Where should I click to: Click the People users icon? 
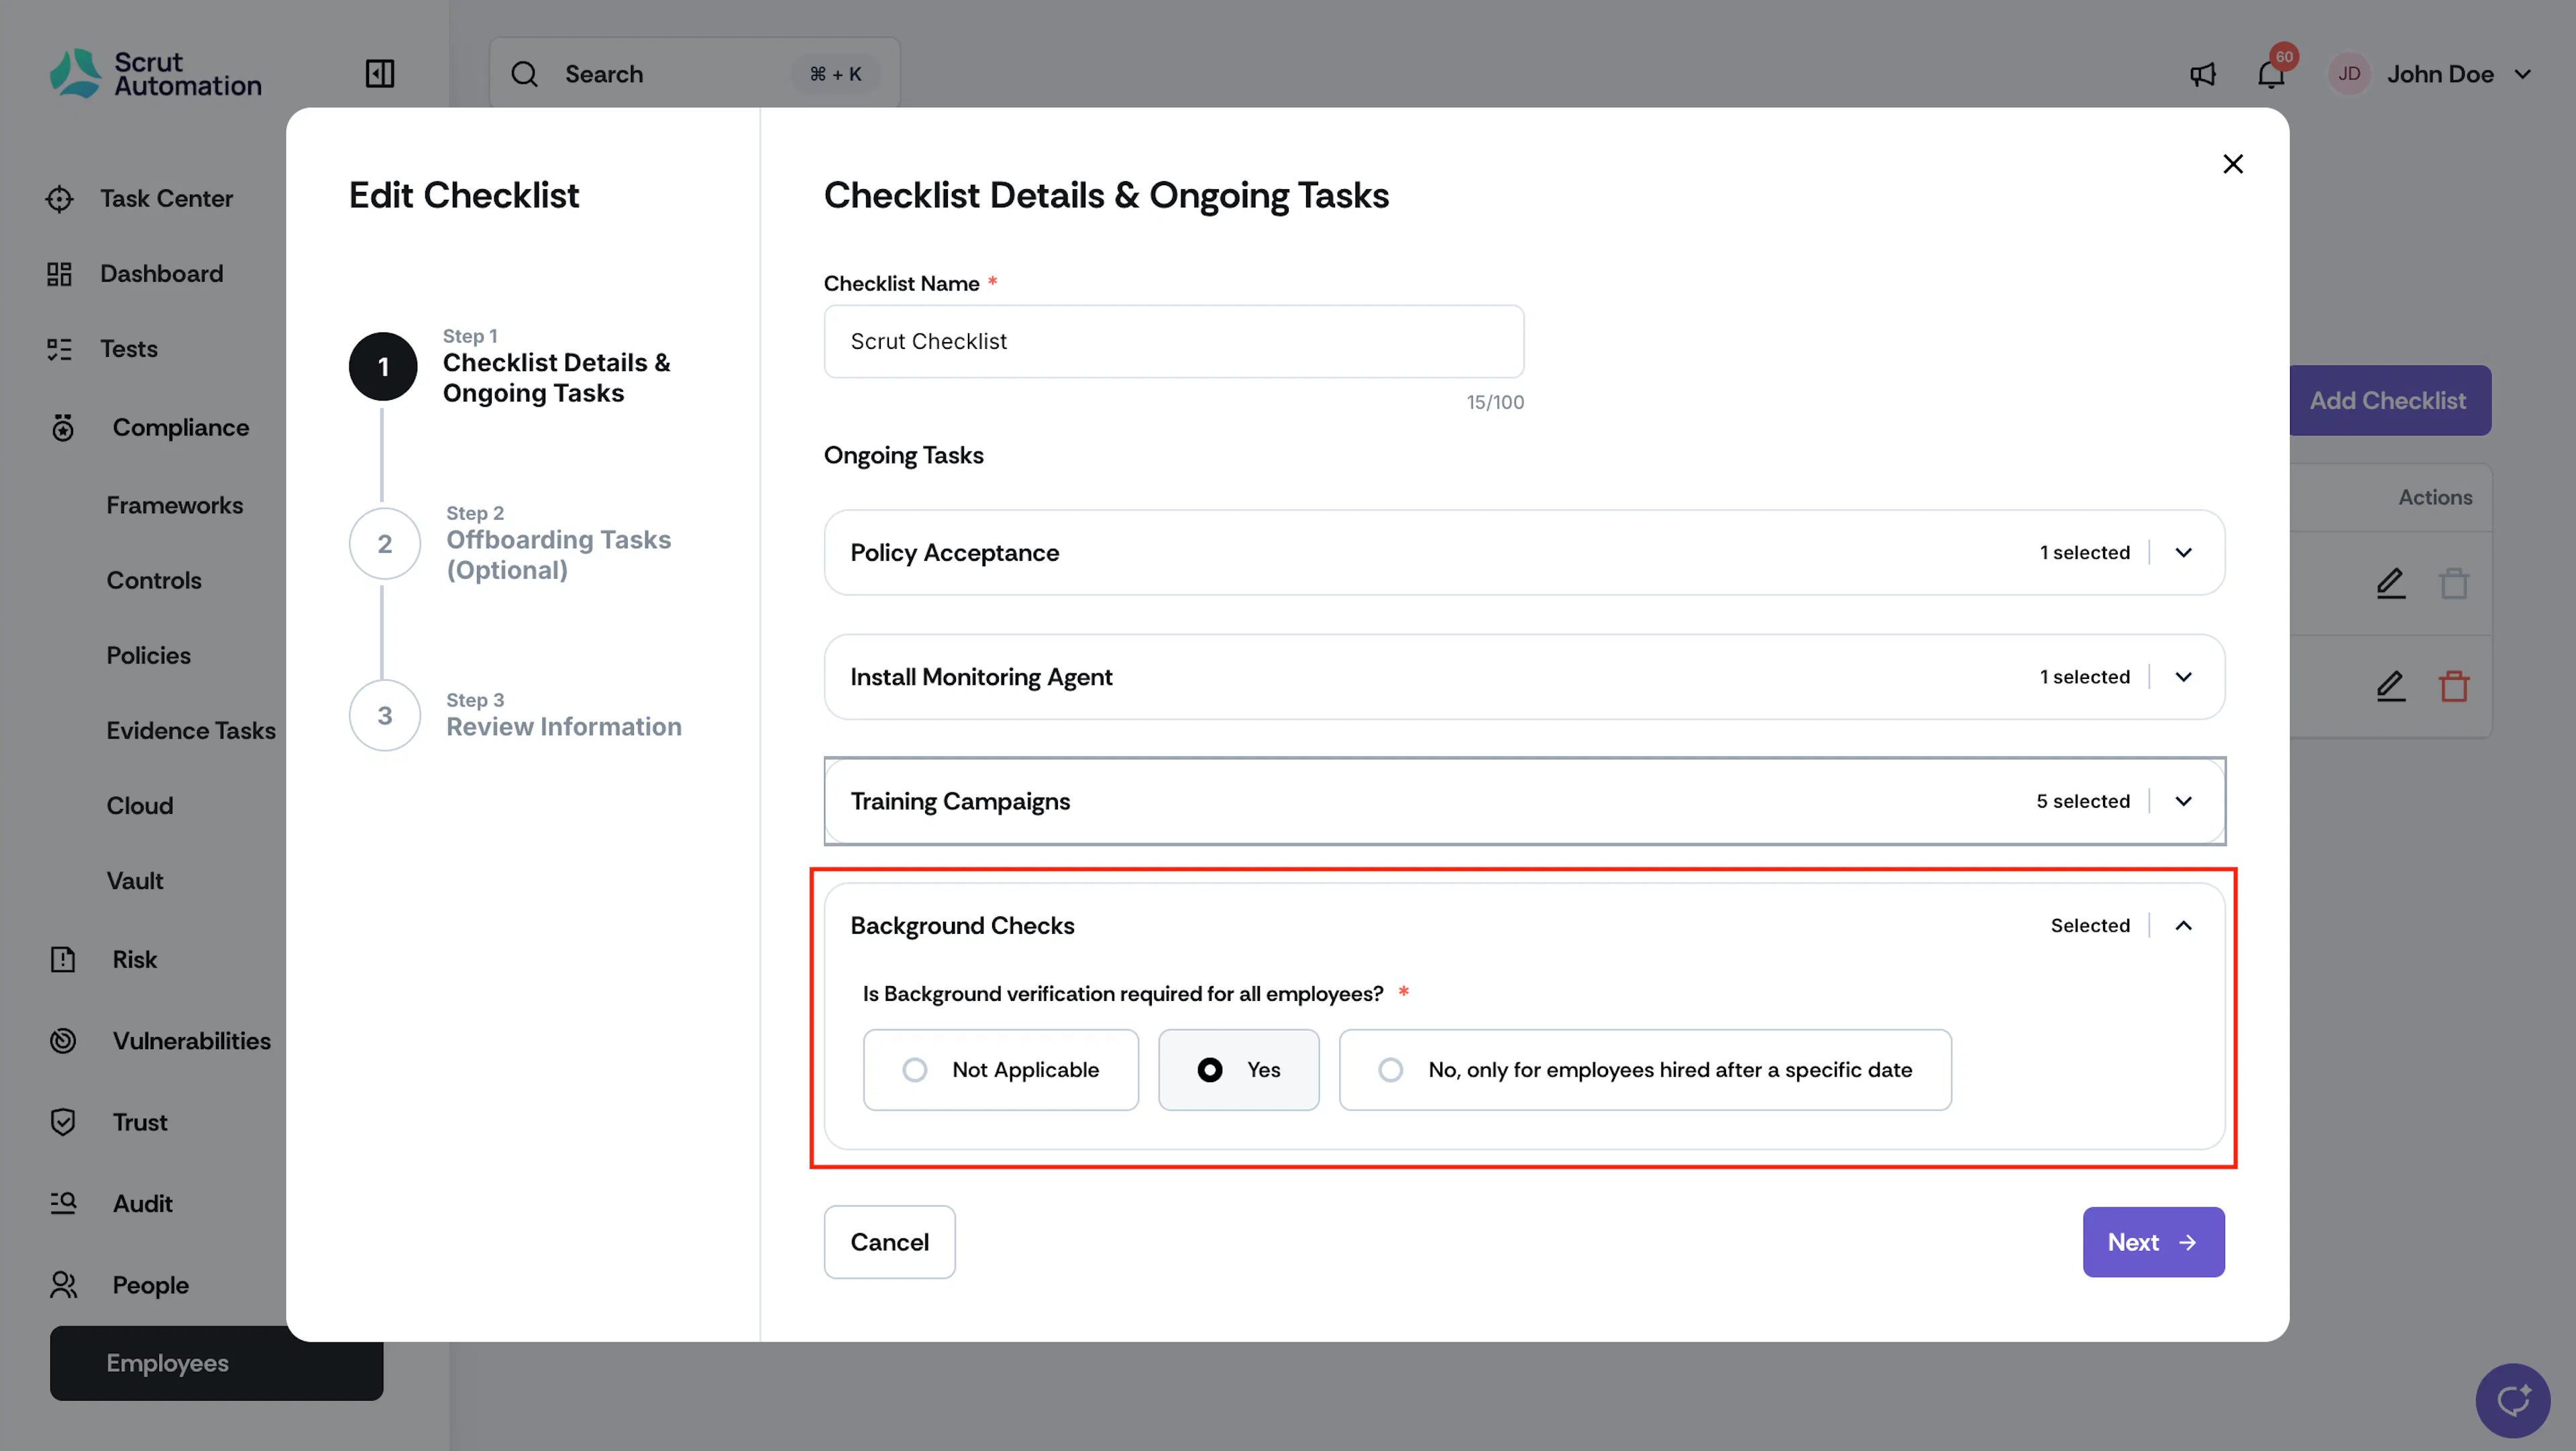pyautogui.click(x=63, y=1285)
